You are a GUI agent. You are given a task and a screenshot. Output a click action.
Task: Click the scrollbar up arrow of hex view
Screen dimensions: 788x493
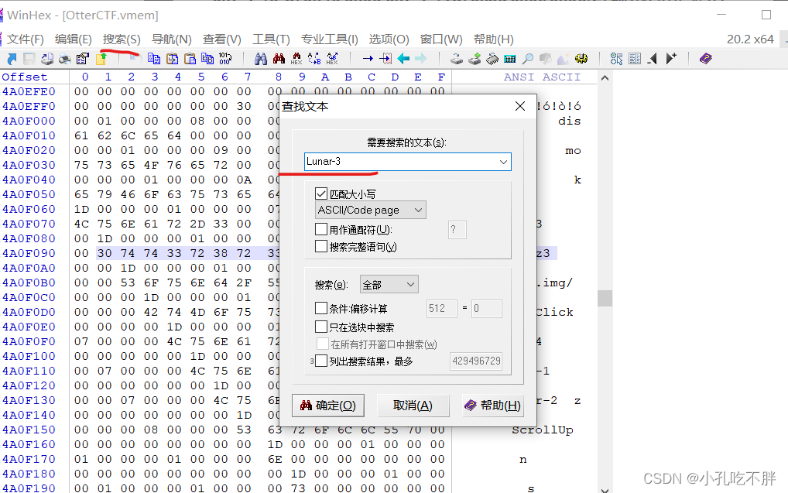[x=605, y=78]
